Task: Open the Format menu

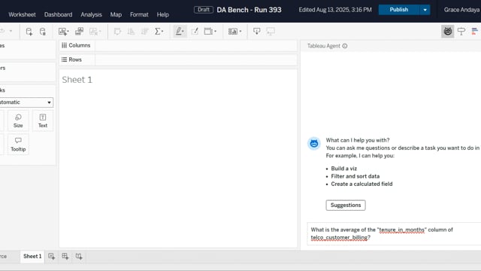Action: click(x=139, y=14)
